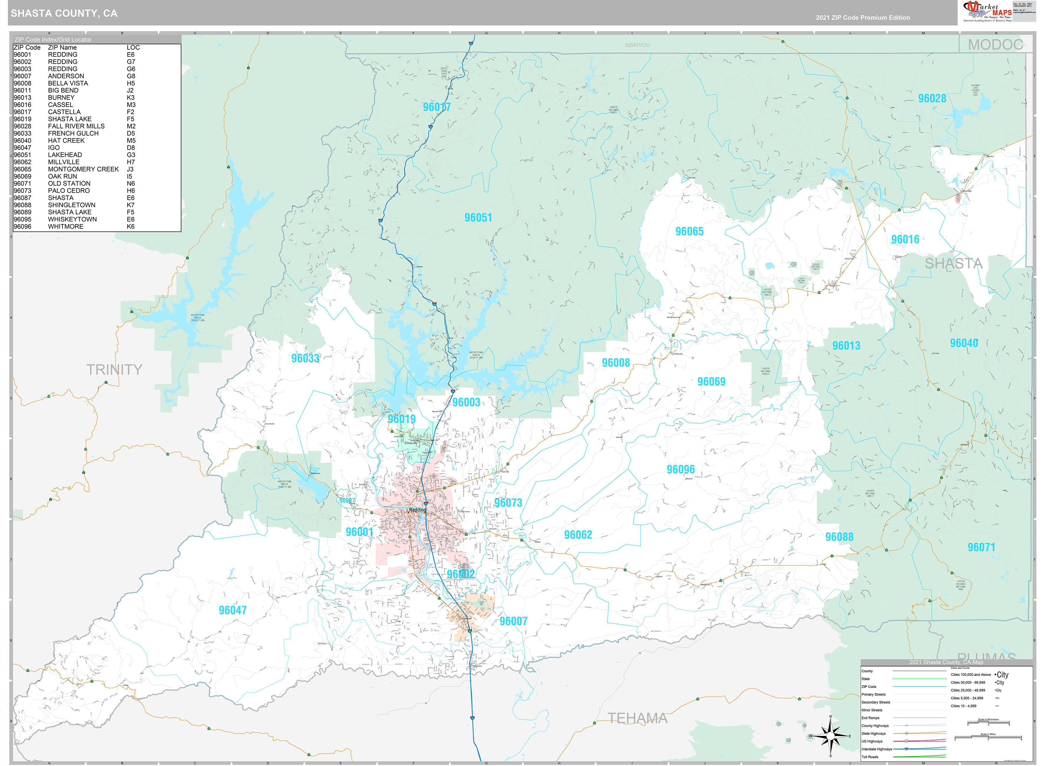
Task: Click the 96007 map label
Action: pos(514,621)
